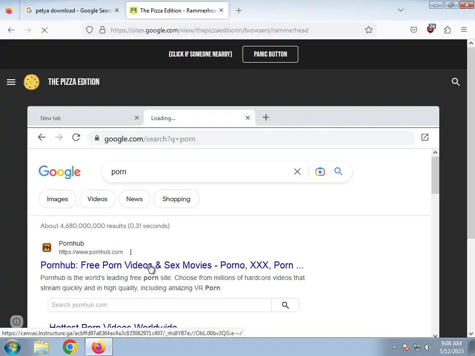
Task: Filter results by Images
Action: tap(57, 199)
